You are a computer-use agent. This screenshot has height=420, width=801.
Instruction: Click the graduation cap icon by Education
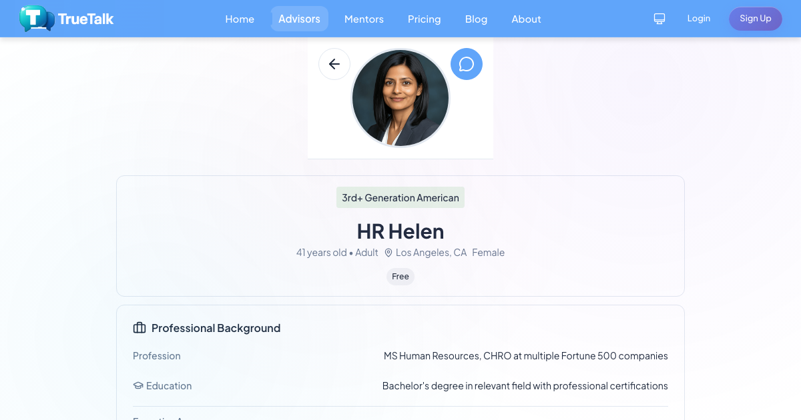click(138, 386)
